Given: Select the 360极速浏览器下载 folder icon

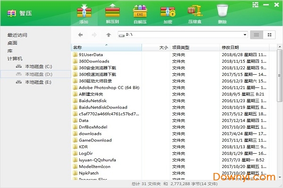Looking at the screenshot, I should tap(75, 74).
